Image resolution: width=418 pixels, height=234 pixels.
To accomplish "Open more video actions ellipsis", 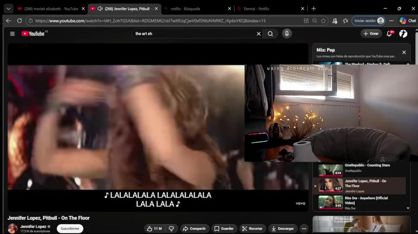I will click(x=304, y=228).
